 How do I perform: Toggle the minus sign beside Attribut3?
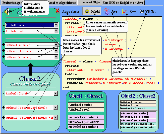click(3, 93)
